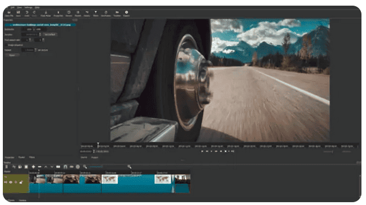Click the Set Default duration button

[50, 34]
